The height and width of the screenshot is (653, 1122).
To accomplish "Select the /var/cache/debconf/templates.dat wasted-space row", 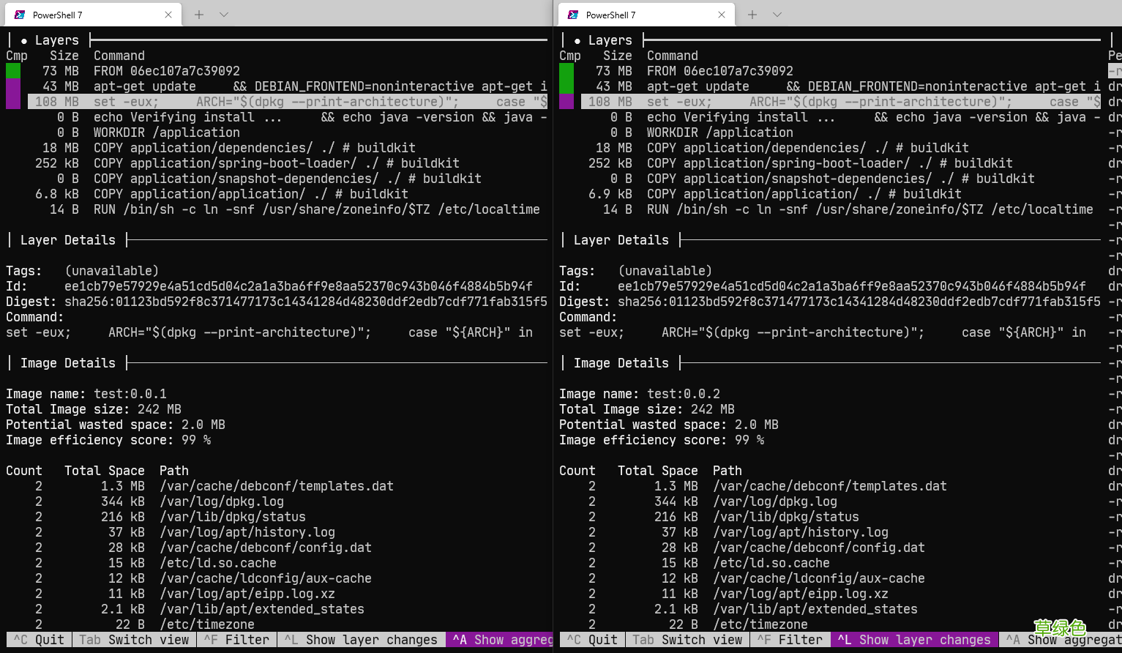I will 220,485.
